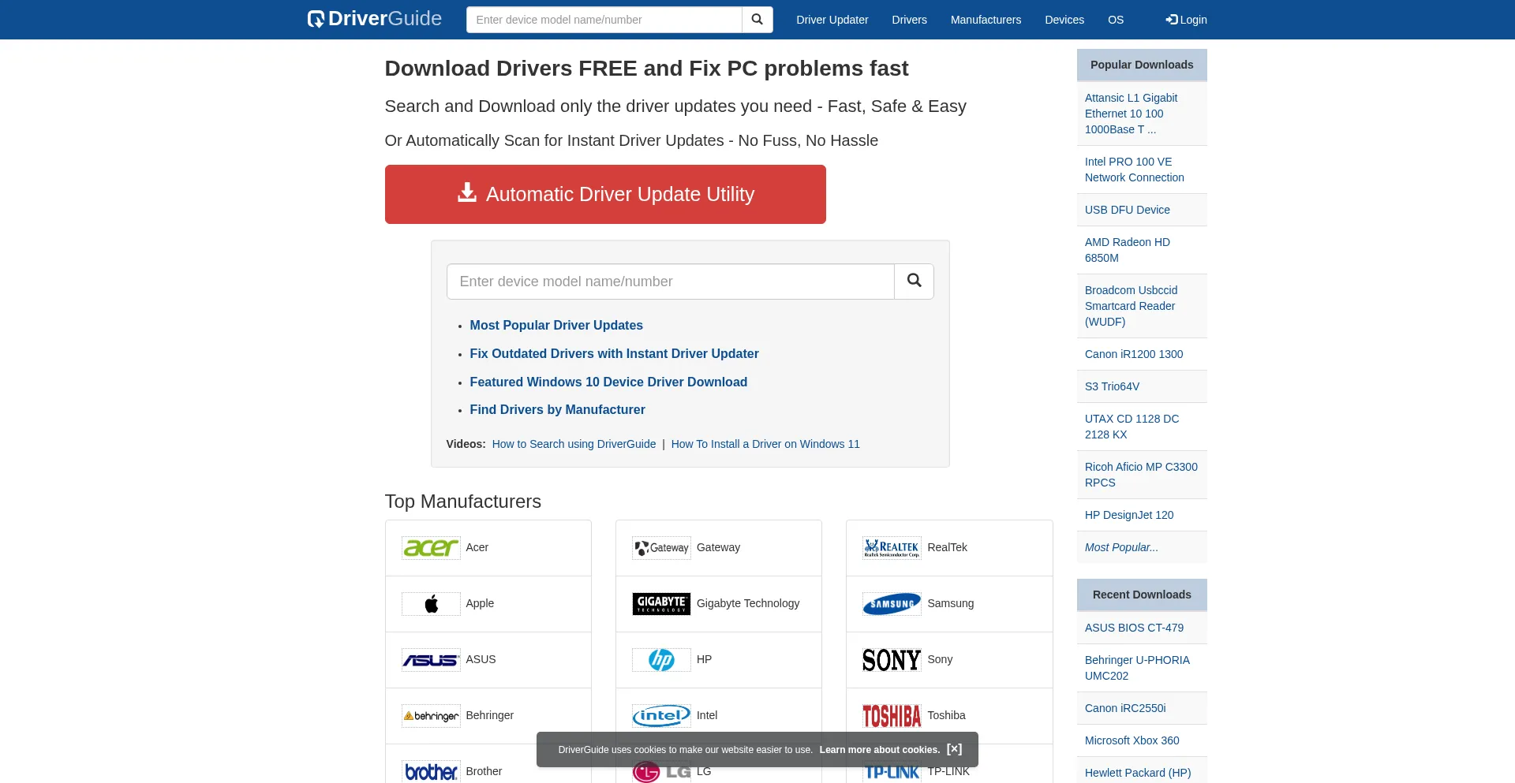Open the Manufacturers nav item
The height and width of the screenshot is (783, 1515).
(x=986, y=20)
